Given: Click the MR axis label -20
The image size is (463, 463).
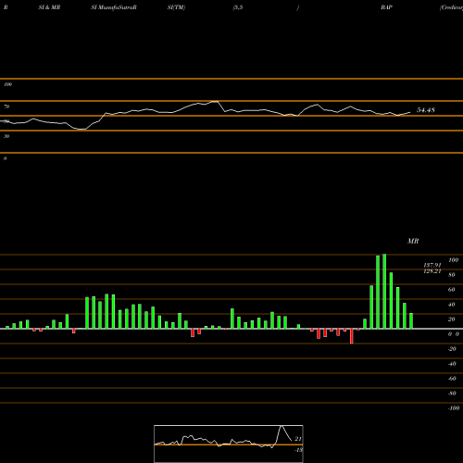Looking at the screenshot, I should click(452, 349).
